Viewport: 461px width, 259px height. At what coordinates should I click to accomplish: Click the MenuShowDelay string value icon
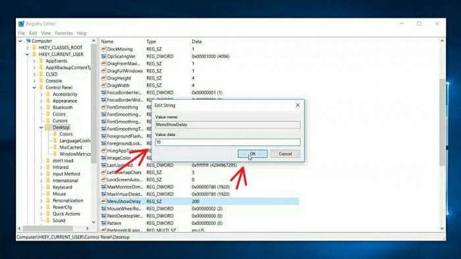[103, 201]
